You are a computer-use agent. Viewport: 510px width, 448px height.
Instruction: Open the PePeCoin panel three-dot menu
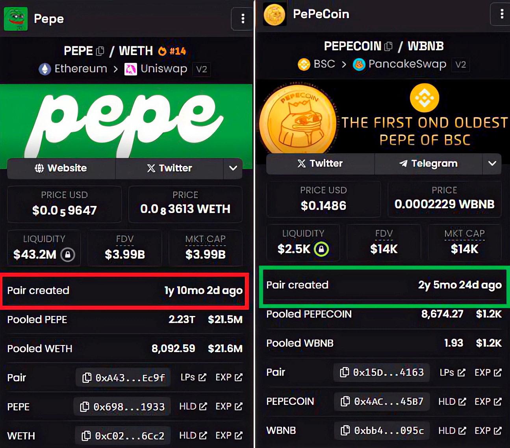[x=501, y=14]
